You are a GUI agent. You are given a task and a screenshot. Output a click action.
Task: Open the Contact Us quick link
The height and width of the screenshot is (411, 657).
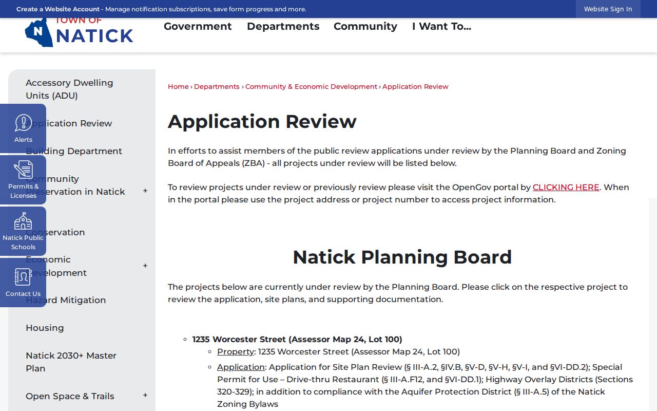click(23, 283)
